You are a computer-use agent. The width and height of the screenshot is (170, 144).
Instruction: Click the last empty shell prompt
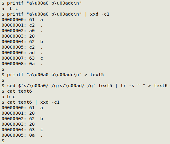(x=3, y=141)
